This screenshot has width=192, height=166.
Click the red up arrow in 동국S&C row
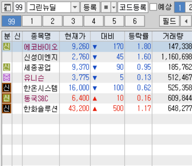95,99
